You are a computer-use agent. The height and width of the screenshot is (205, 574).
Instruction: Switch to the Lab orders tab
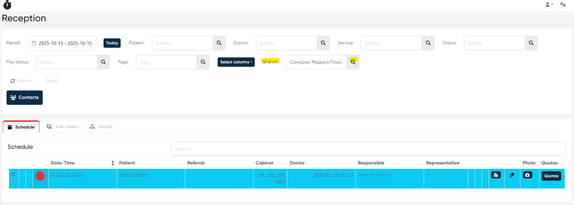pyautogui.click(x=62, y=127)
